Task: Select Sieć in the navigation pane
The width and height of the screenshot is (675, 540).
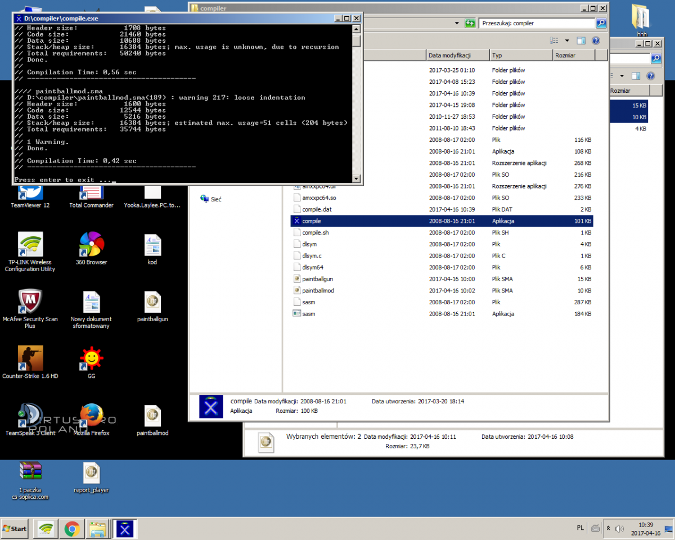Action: coord(216,199)
